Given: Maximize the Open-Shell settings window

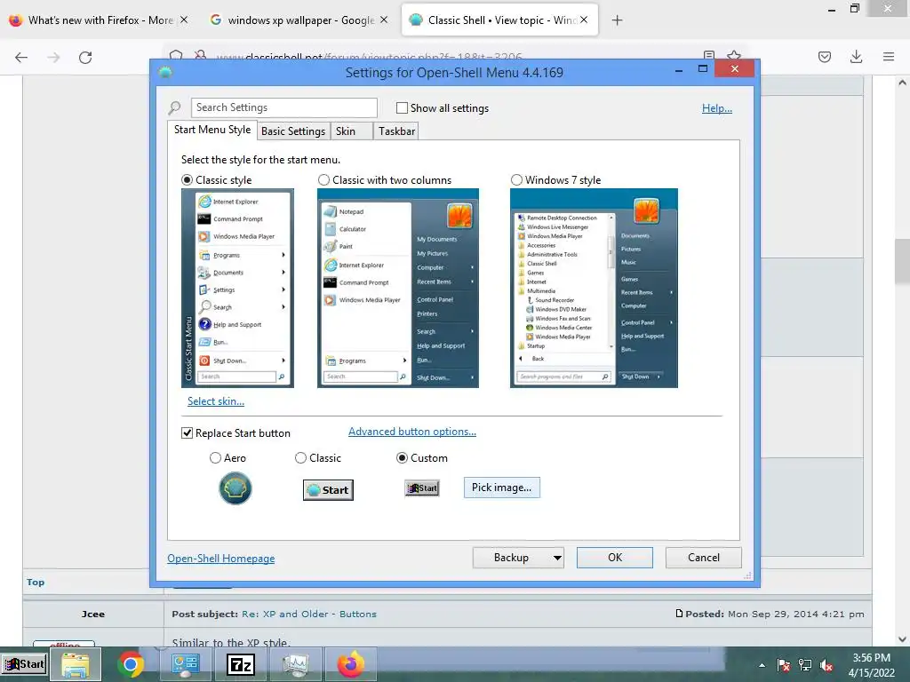Looking at the screenshot, I should tap(703, 69).
